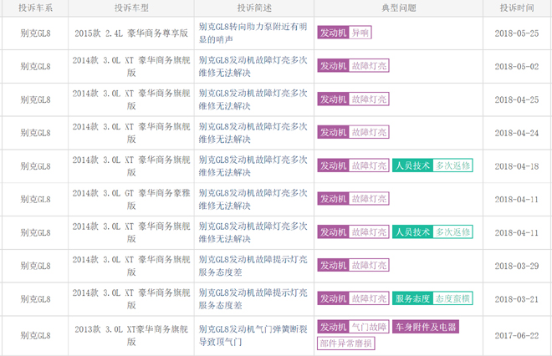Screen dimensions: 552x356
Task: Click 发动机 故障灯亮 tag in 2018-04-24 row
Action: pyautogui.click(x=353, y=132)
